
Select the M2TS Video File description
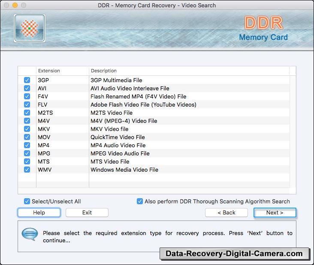(112, 113)
